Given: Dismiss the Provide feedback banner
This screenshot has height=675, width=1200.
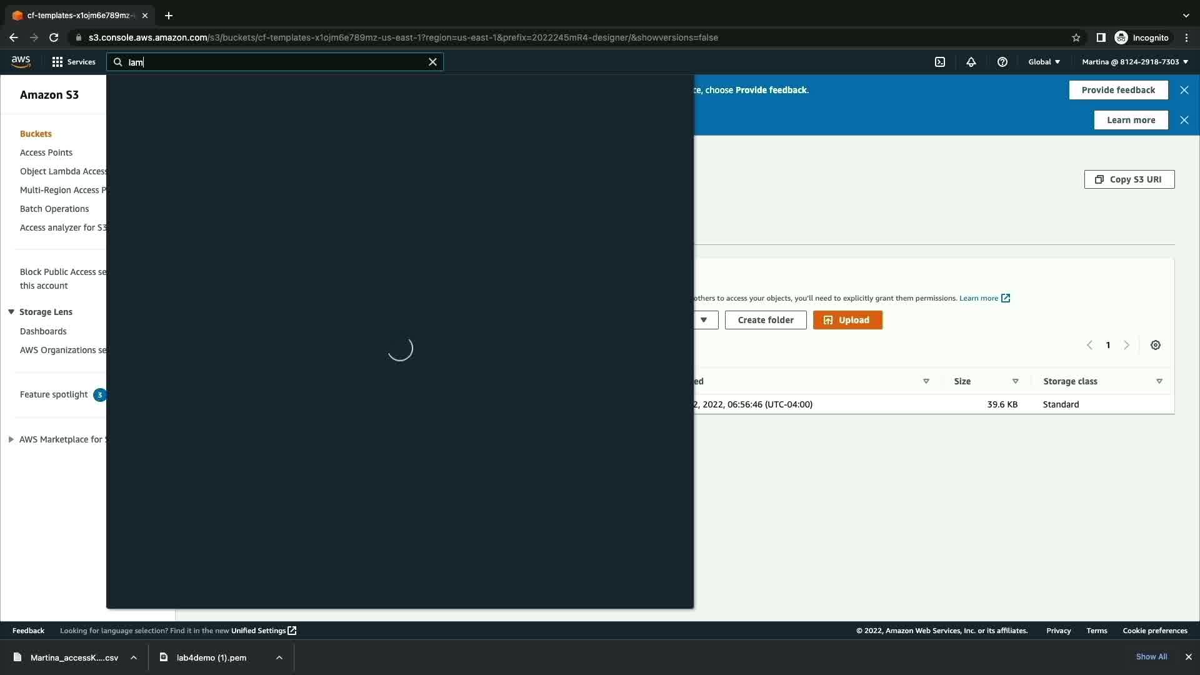Looking at the screenshot, I should pos(1184,90).
